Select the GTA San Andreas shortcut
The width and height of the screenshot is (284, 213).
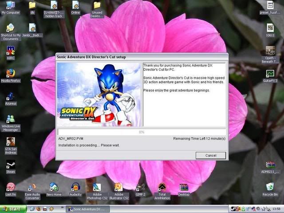point(11,142)
